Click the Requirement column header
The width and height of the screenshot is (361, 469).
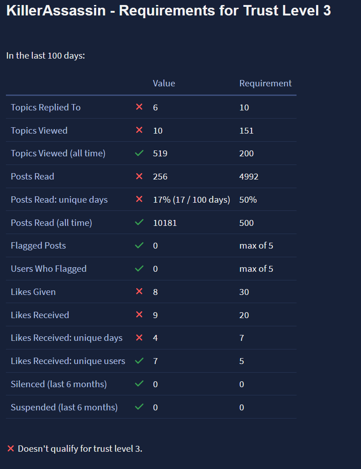pos(266,84)
